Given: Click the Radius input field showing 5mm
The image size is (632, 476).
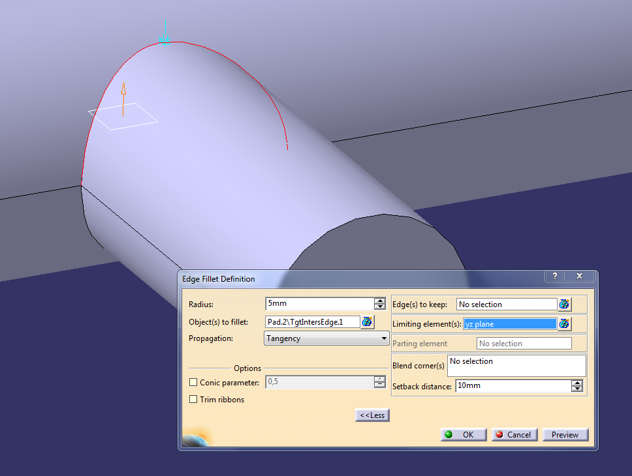Looking at the screenshot, I should coord(320,303).
